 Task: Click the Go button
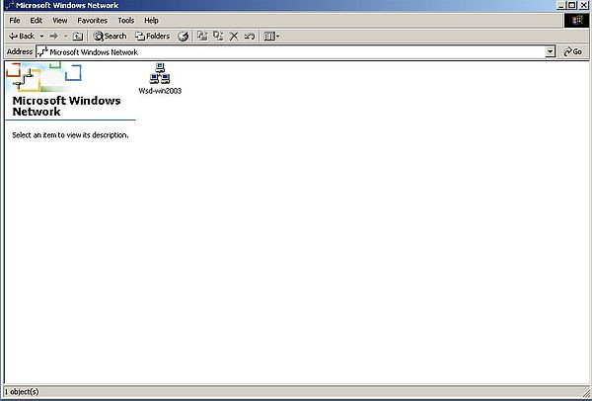tap(572, 51)
